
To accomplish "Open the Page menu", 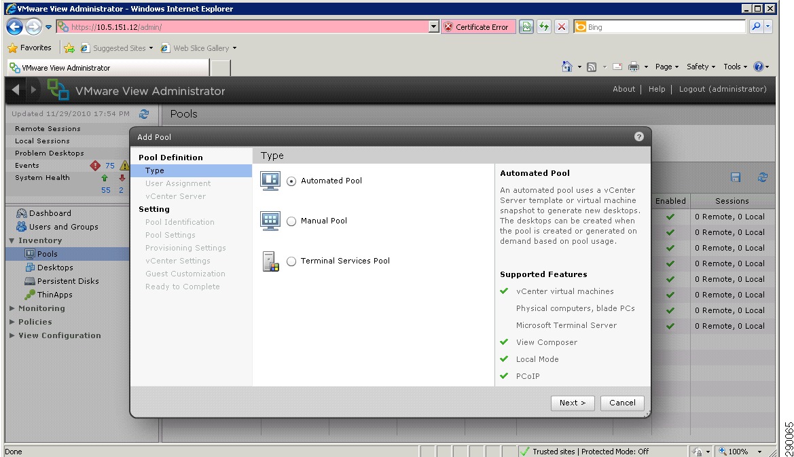I will coord(666,67).
